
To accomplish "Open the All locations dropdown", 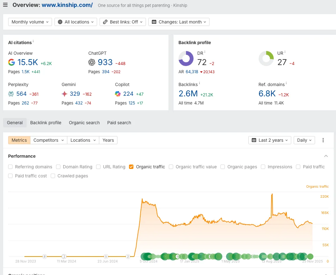I will coord(76,22).
